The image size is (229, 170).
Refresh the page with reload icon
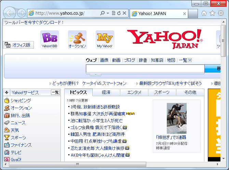click(119, 13)
